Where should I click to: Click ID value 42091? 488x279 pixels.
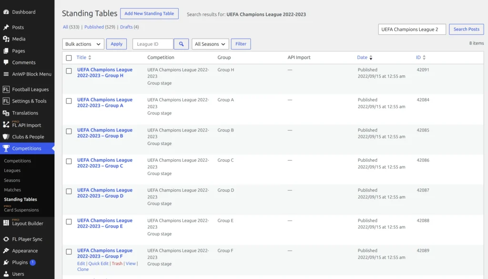[423, 70]
